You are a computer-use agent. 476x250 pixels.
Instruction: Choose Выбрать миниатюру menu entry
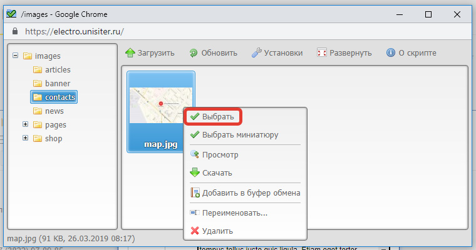[240, 134]
